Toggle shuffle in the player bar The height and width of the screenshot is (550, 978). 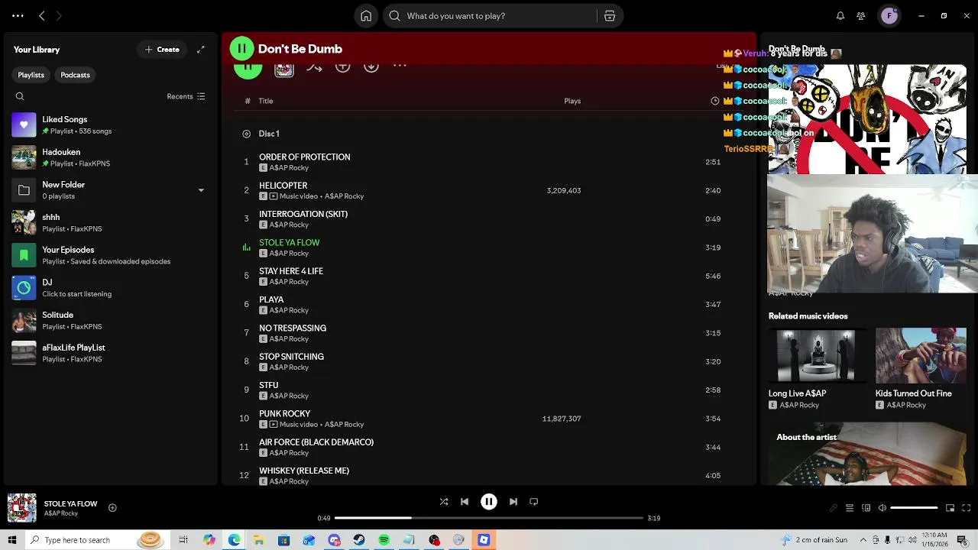click(444, 502)
